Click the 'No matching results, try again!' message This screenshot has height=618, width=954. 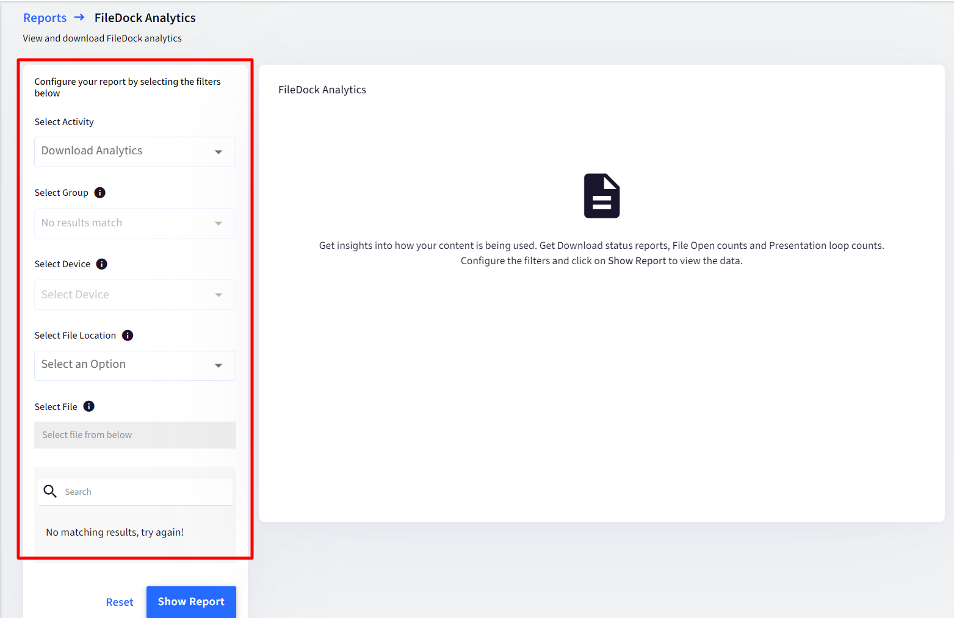coord(115,532)
